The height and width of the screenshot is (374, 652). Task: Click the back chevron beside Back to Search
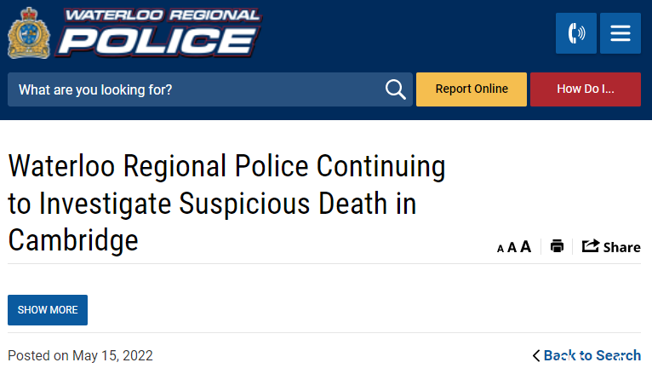pos(536,356)
